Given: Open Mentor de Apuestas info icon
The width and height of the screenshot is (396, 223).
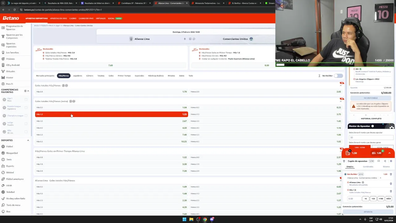Looking at the screenshot, I should point(372,126).
